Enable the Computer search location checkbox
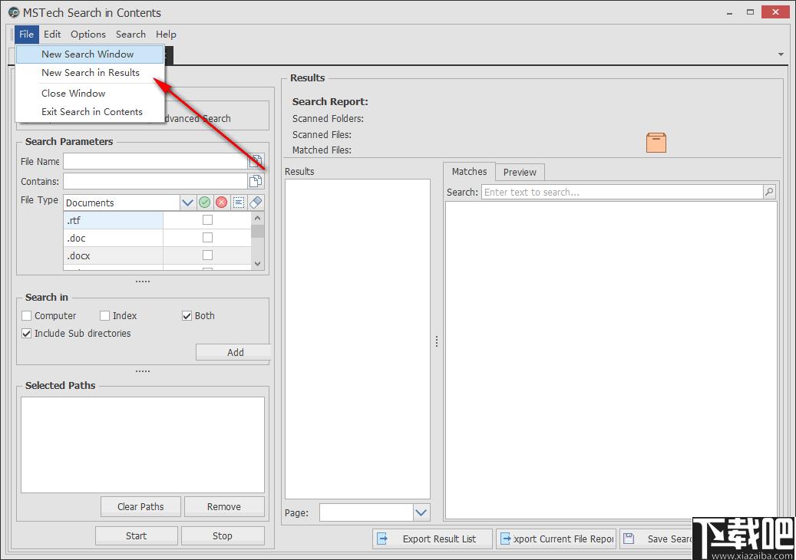Image resolution: width=796 pixels, height=560 pixels. (26, 315)
